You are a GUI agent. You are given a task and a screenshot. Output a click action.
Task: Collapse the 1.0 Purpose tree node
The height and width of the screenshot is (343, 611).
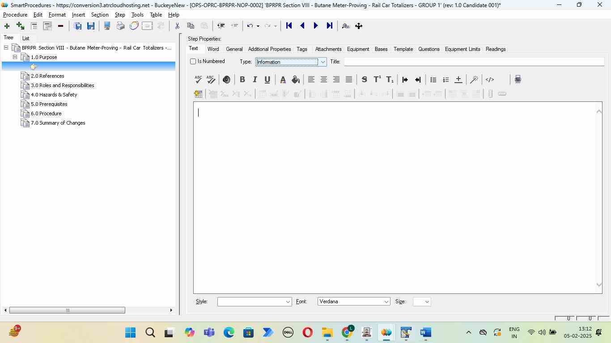[x=15, y=57]
